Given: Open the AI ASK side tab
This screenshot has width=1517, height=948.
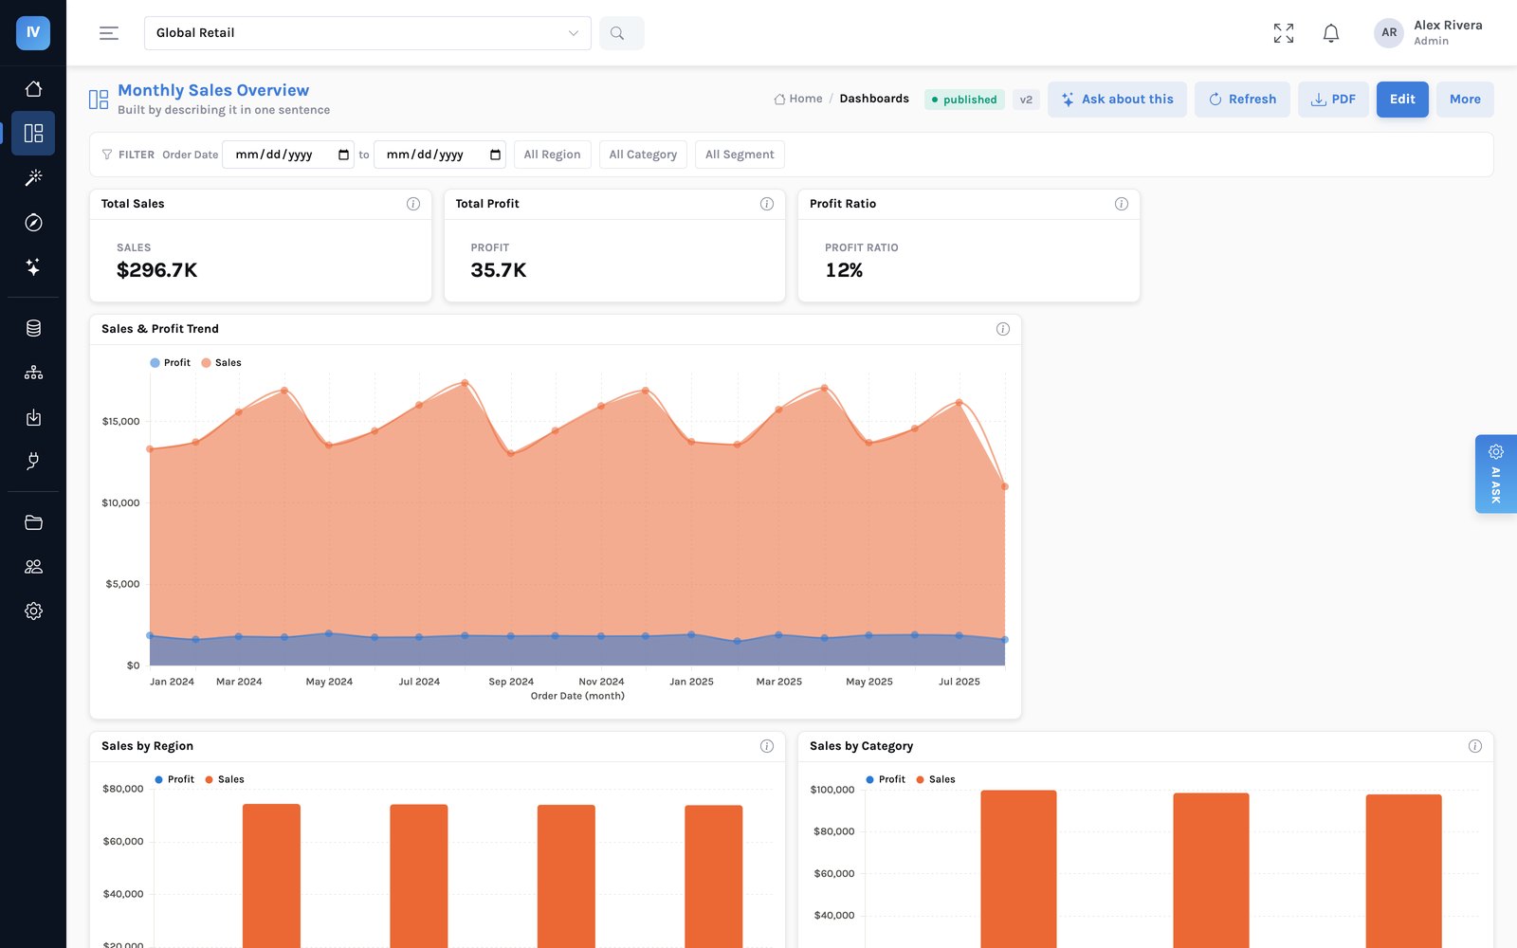Looking at the screenshot, I should 1496,474.
